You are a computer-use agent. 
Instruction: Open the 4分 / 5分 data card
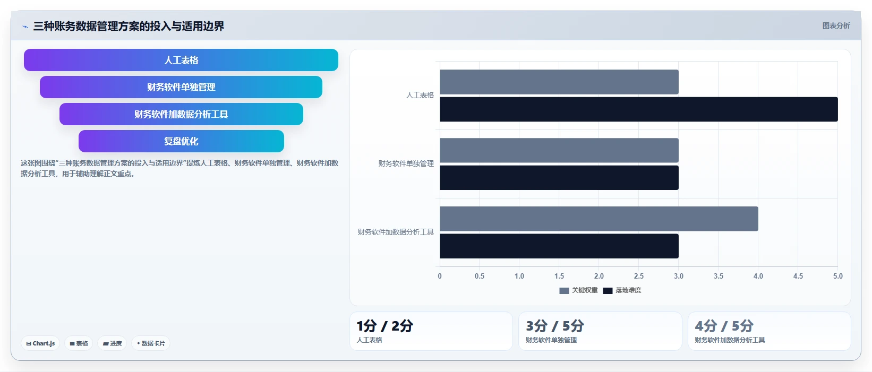[x=770, y=331]
